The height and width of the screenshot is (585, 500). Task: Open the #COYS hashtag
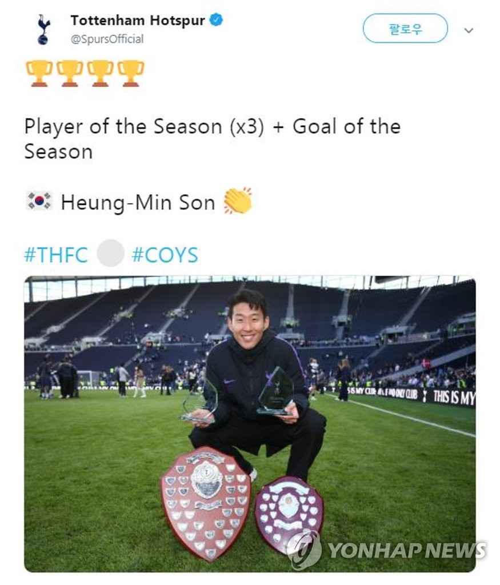pyautogui.click(x=165, y=254)
